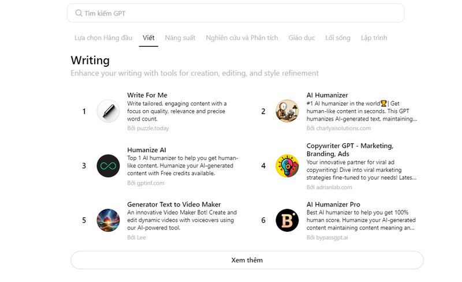The image size is (462, 282).
Task: Open AI Humanizer Pro B icon
Action: [x=287, y=220]
